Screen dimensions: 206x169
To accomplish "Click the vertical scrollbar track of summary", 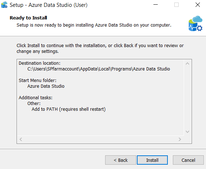I will [x=188, y=97].
